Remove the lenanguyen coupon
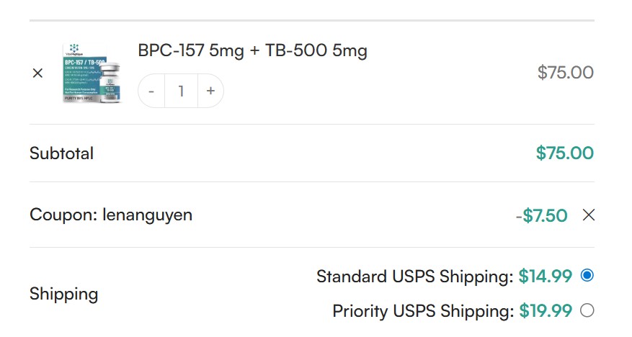 coord(588,215)
